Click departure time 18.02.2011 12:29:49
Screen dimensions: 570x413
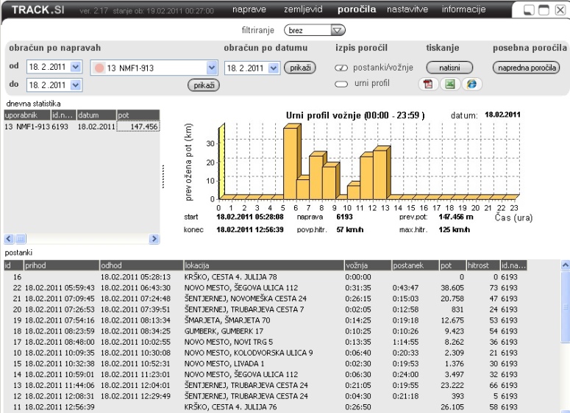point(135,396)
